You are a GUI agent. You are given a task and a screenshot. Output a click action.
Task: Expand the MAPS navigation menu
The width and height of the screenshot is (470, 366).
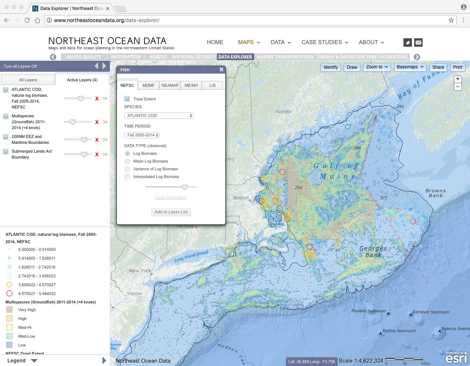(x=249, y=42)
